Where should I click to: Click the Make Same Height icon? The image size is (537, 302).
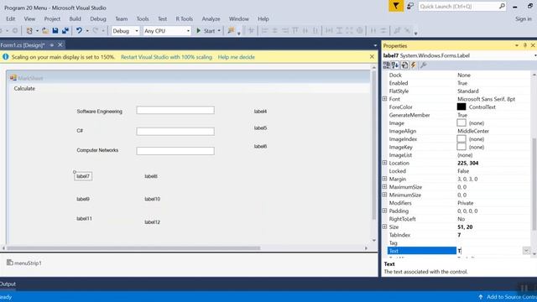coord(339,31)
